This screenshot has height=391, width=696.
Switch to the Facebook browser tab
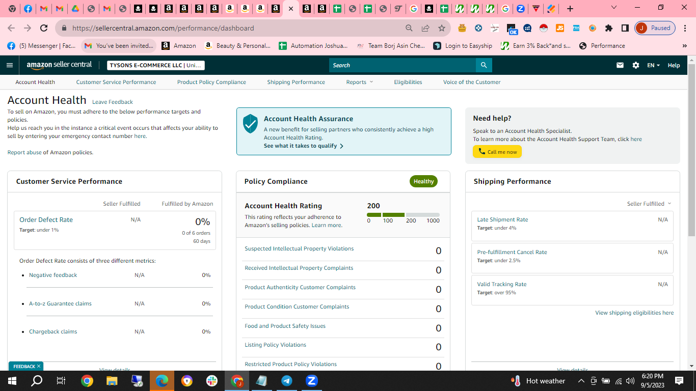(x=28, y=9)
